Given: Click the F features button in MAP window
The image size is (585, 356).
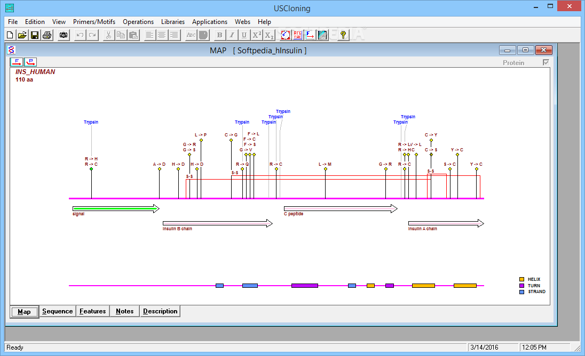Looking at the screenshot, I should pos(17,62).
